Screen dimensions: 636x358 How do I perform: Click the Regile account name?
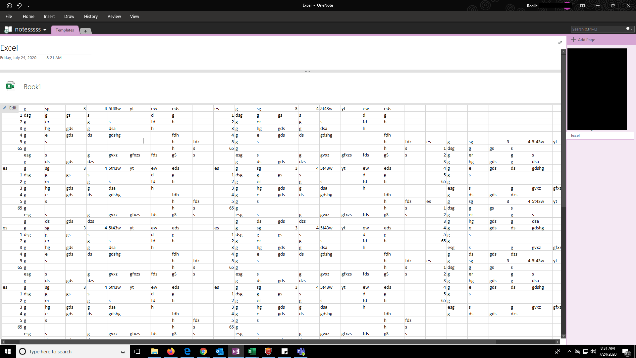click(x=533, y=6)
